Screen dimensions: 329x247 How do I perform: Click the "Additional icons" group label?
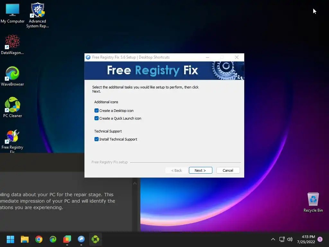[106, 102]
